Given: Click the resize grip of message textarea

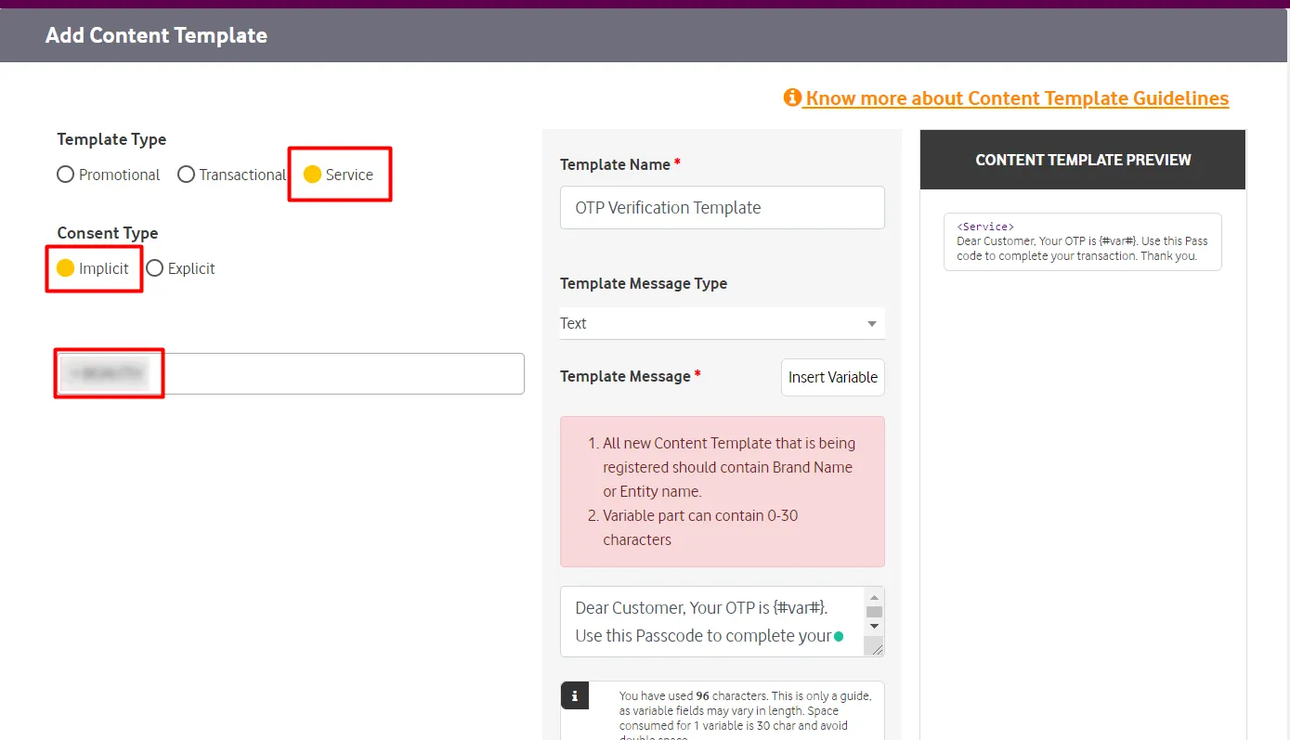Looking at the screenshot, I should (874, 647).
